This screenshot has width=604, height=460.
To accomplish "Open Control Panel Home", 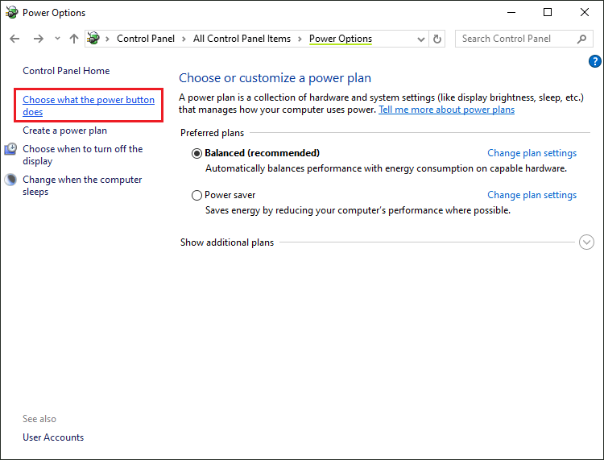I will click(x=66, y=71).
